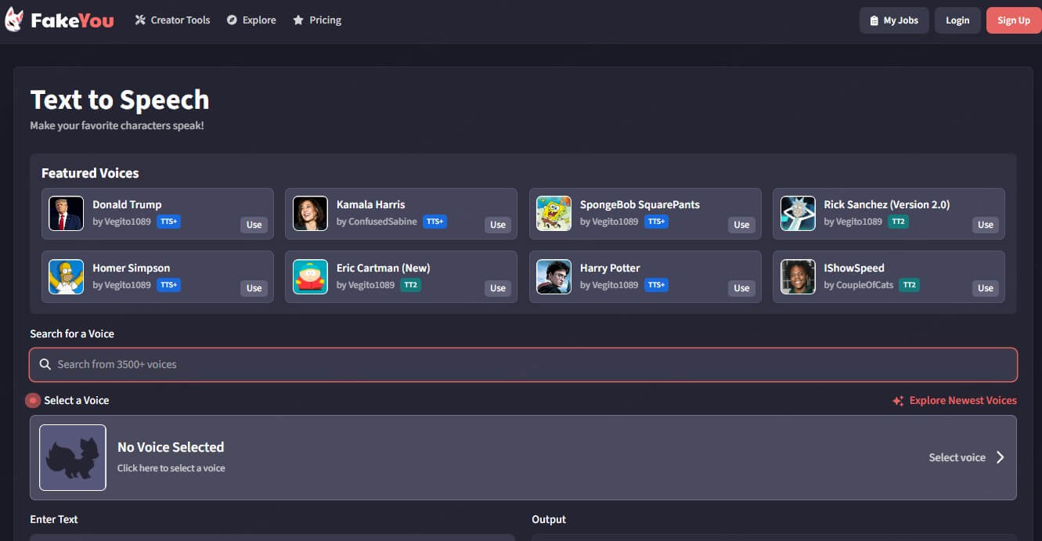Use the Eric Cartman (New) voice
1042x541 pixels.
point(498,288)
